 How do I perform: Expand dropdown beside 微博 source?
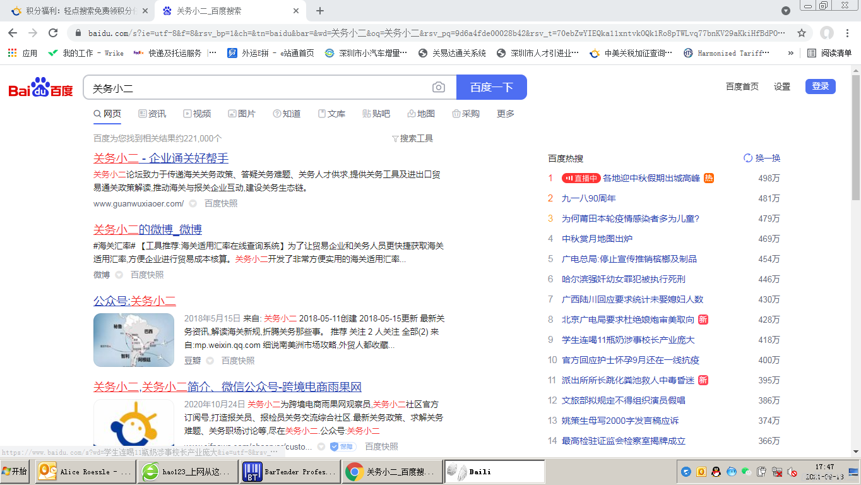(x=119, y=275)
